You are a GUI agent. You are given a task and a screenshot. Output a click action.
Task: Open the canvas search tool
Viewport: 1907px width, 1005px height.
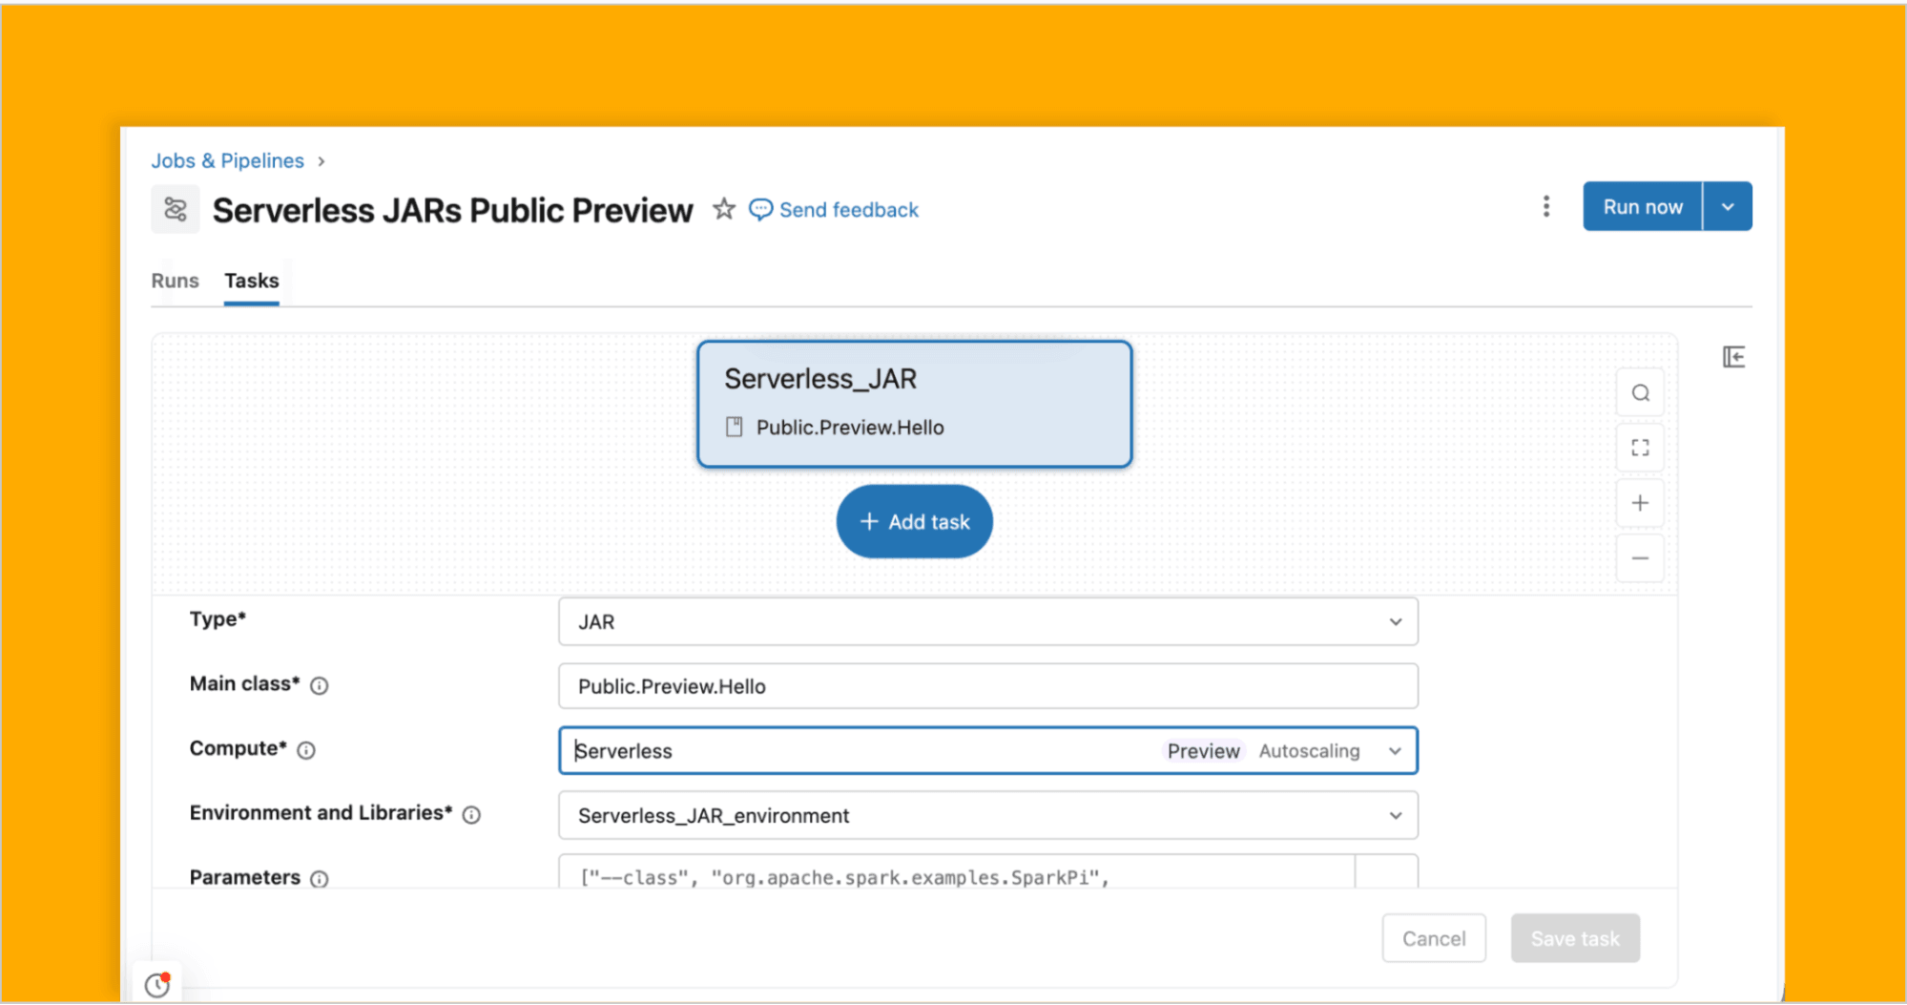pyautogui.click(x=1640, y=392)
